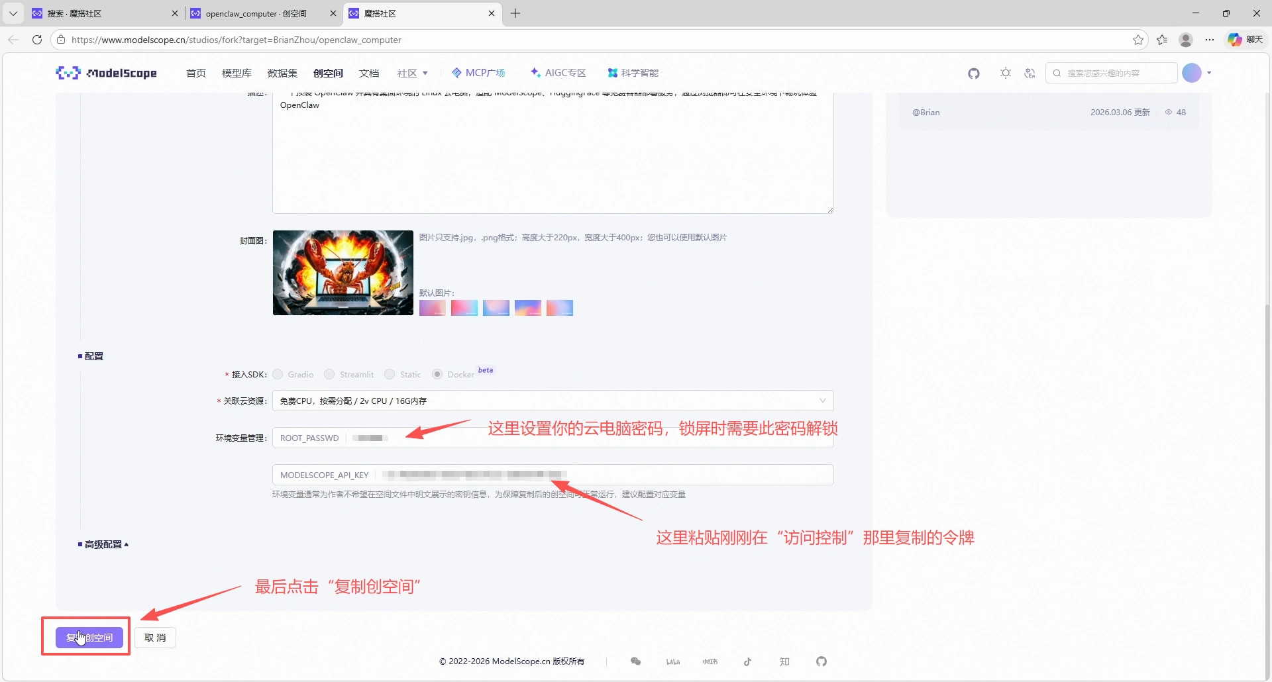This screenshot has height=682, width=1272.
Task: Close the 搜索 · 魔搭社区 tab
Action: pos(175,13)
